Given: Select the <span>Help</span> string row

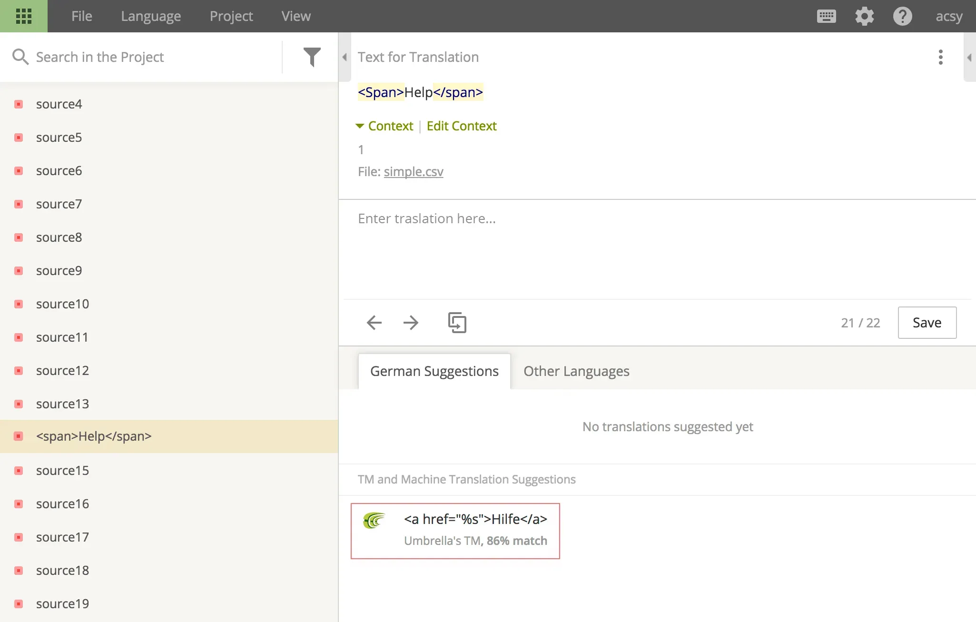Looking at the screenshot, I should point(169,436).
